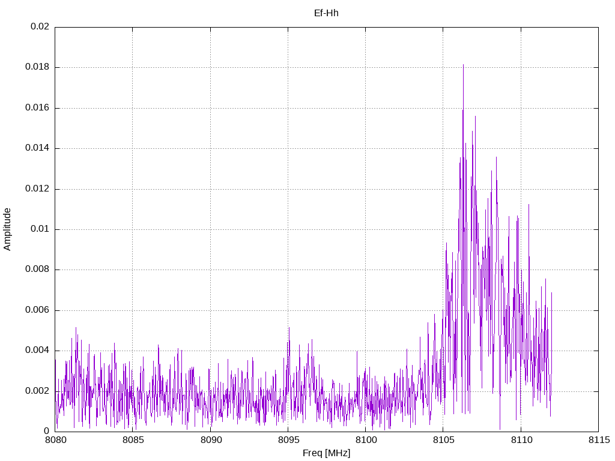This screenshot has height=461, width=615.
Task: Click the 8100 x-axis tick label
Action: 366,440
